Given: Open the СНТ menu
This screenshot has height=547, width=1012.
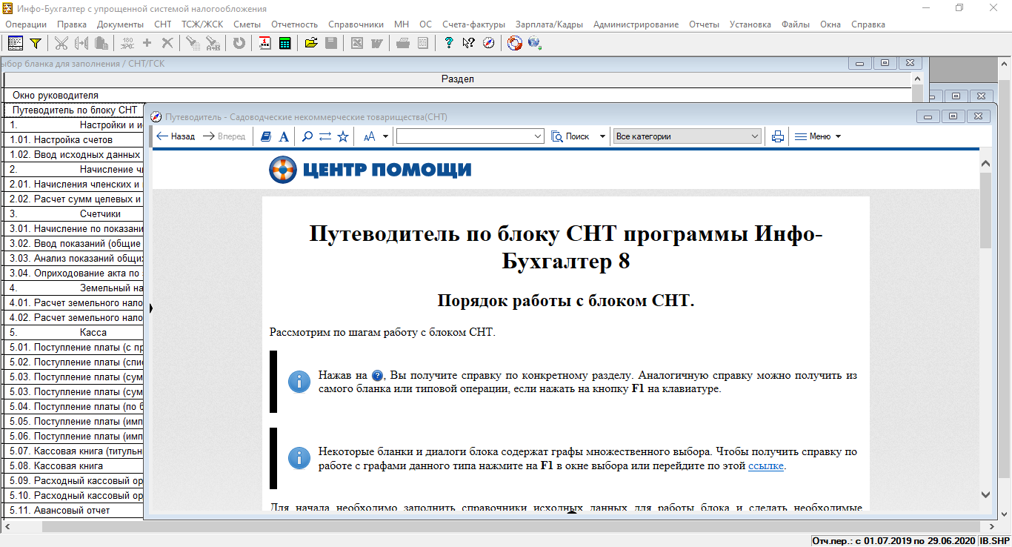Looking at the screenshot, I should click(162, 24).
